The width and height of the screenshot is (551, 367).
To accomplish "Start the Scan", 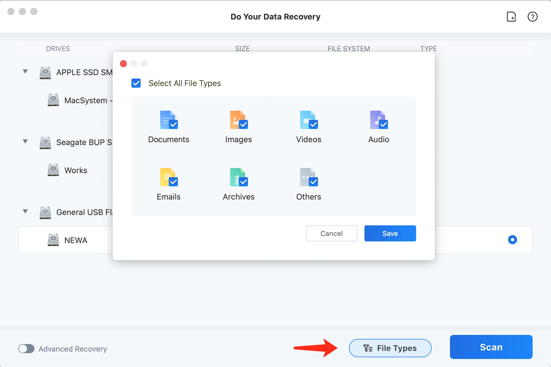I will (491, 347).
